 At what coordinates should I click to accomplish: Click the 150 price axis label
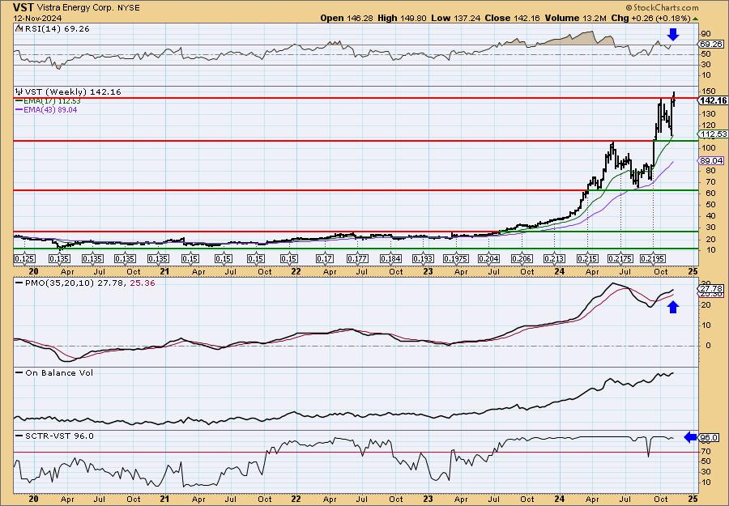[x=709, y=91]
